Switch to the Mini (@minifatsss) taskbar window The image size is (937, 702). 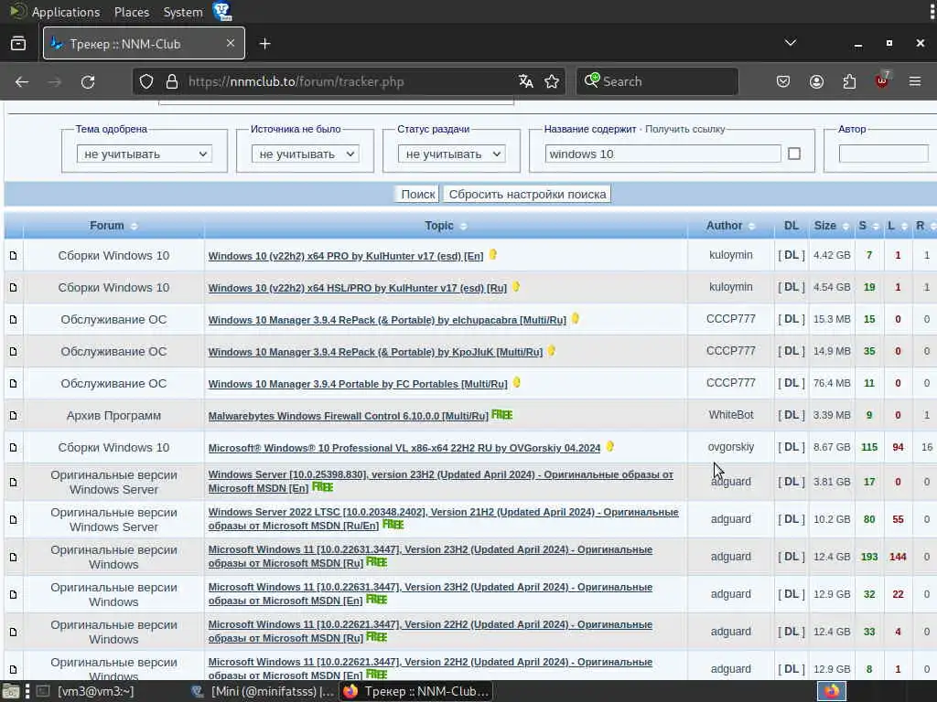coord(264,691)
